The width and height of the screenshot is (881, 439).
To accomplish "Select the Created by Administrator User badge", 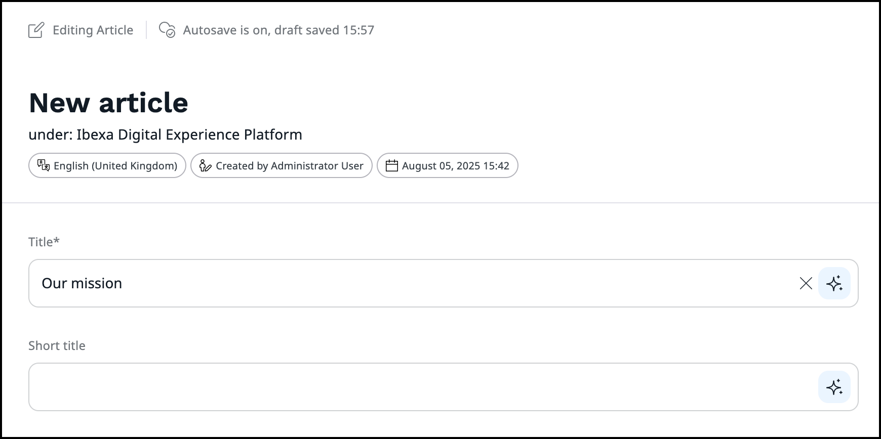I will click(x=281, y=165).
